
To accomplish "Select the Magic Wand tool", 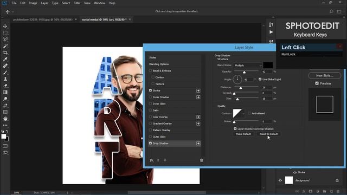I will click(x=5, y=46).
